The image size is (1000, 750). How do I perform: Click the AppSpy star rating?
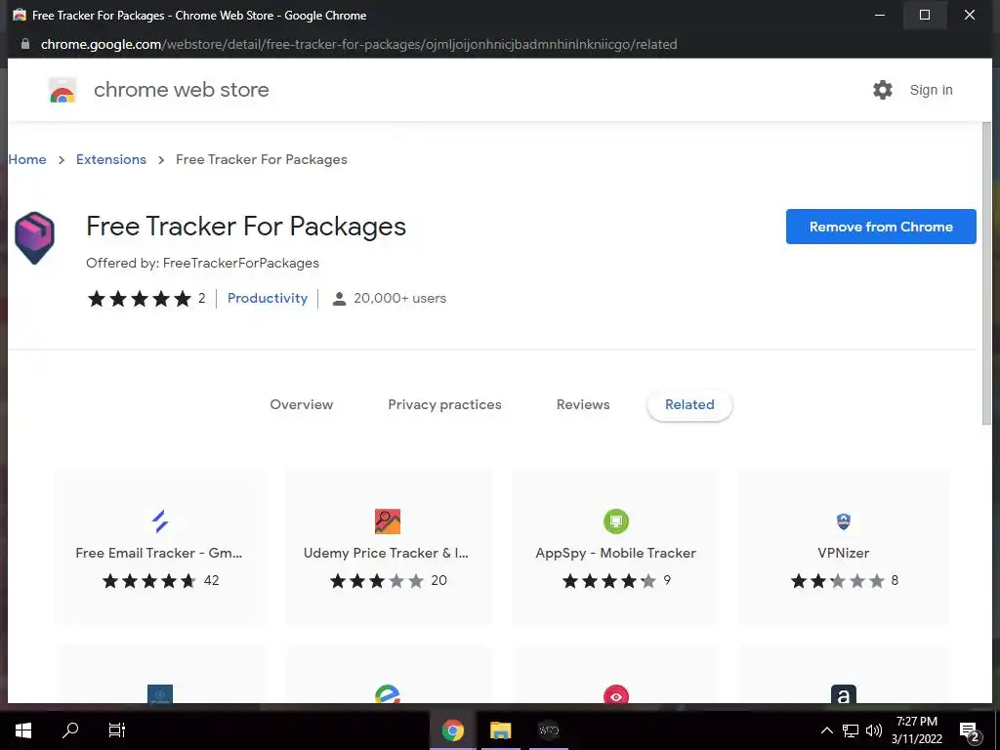coord(608,580)
